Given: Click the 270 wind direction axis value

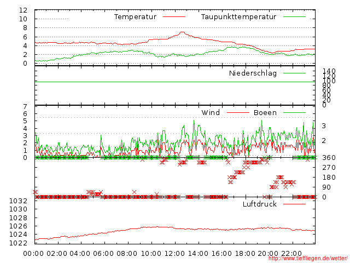Looking at the screenshot, I should [x=329, y=168].
